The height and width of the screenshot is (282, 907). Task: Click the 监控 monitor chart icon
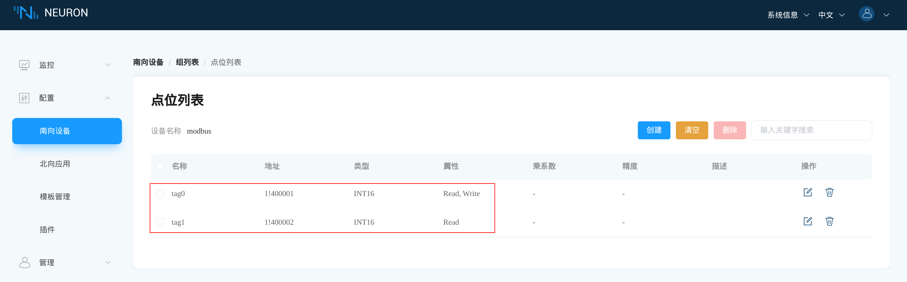pos(24,65)
